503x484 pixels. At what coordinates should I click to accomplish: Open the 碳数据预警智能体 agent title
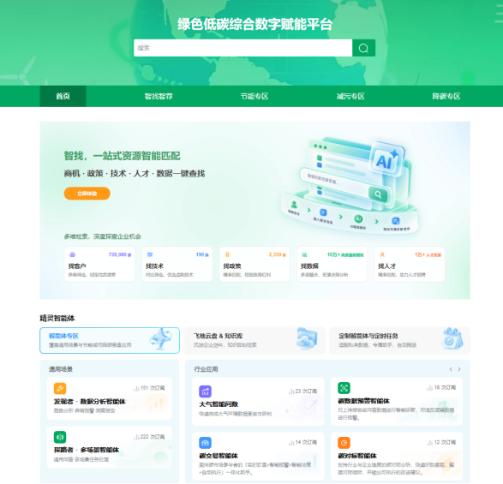tap(364, 401)
